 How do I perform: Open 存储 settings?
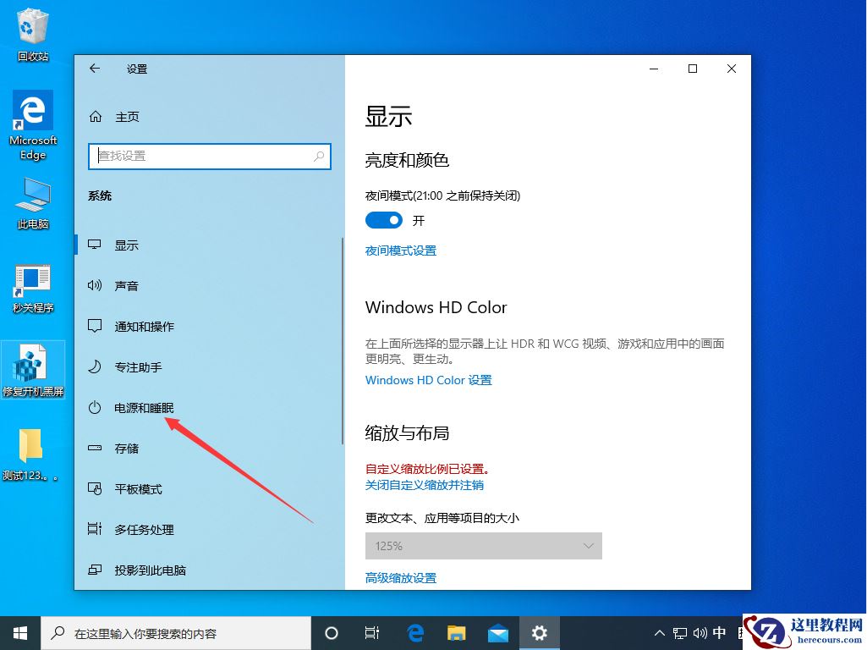(127, 448)
